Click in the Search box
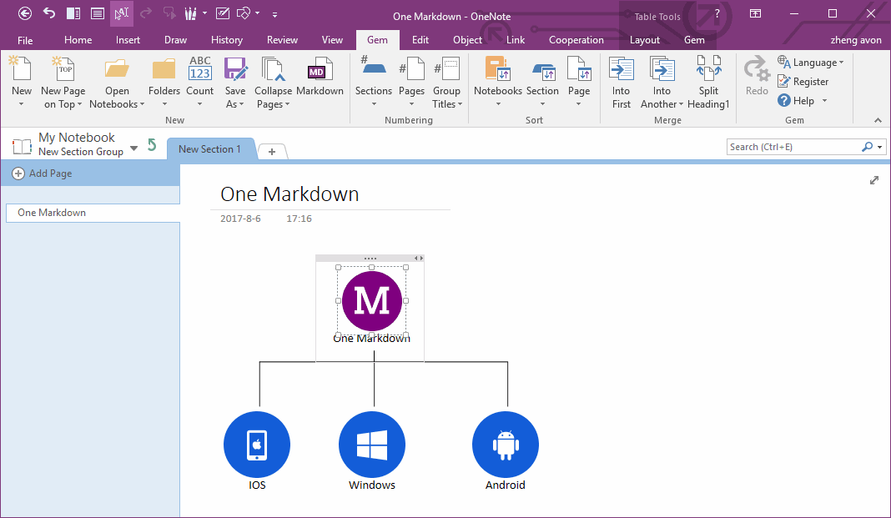Screen dimensions: 891x518 [x=793, y=147]
